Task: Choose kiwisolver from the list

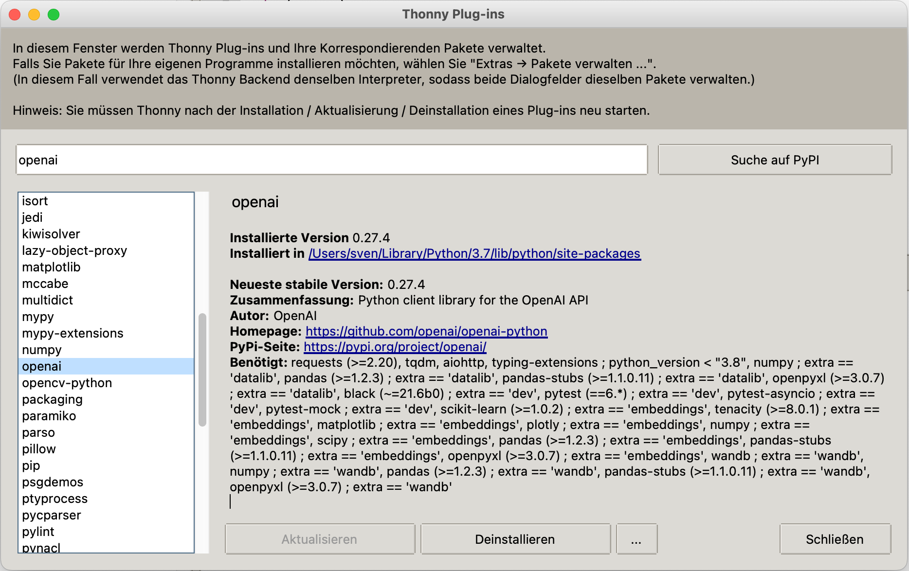Action: [x=106, y=234]
